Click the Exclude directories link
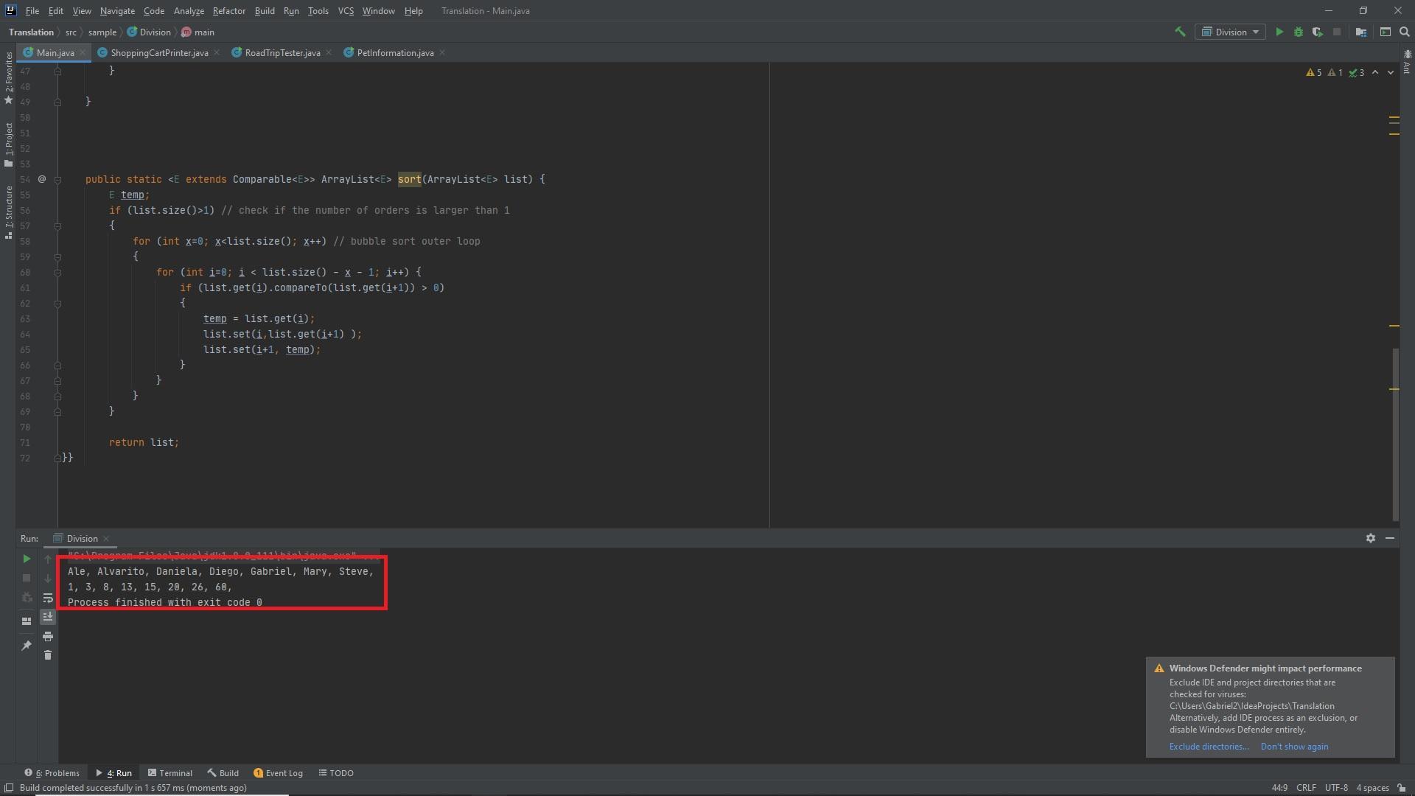Screen dimensions: 1415x796 pos(1209,747)
